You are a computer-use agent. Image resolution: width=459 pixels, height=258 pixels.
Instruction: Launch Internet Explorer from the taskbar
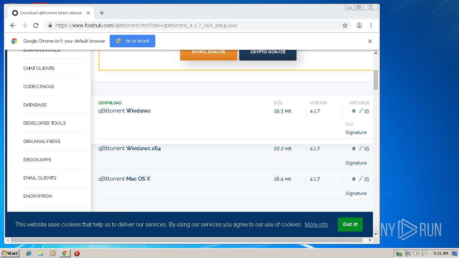(x=29, y=253)
